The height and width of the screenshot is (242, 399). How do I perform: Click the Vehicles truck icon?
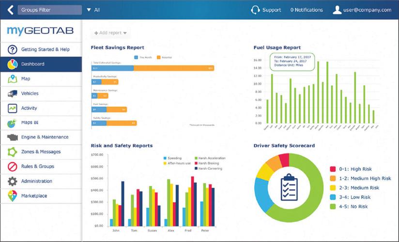13,93
